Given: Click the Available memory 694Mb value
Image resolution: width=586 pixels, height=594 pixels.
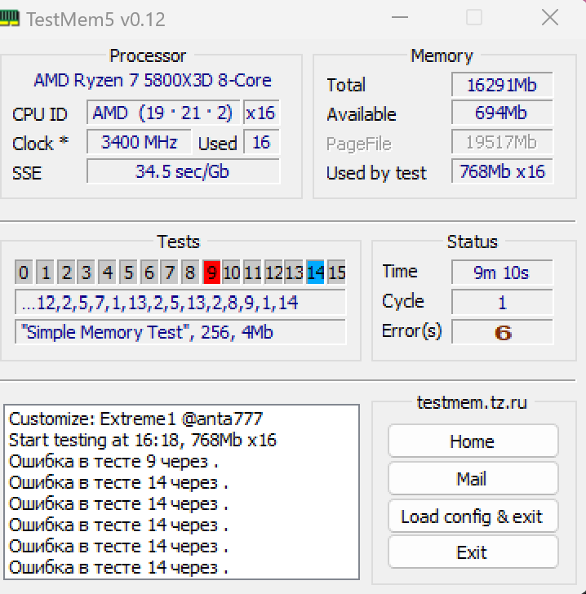Looking at the screenshot, I should click(502, 113).
